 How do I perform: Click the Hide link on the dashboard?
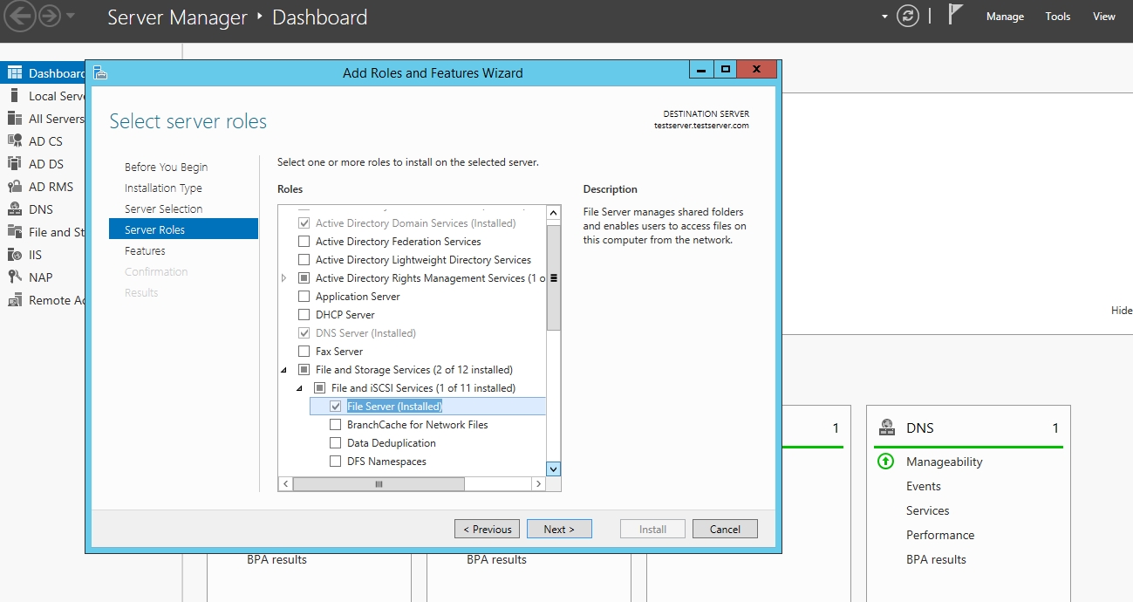click(1122, 311)
